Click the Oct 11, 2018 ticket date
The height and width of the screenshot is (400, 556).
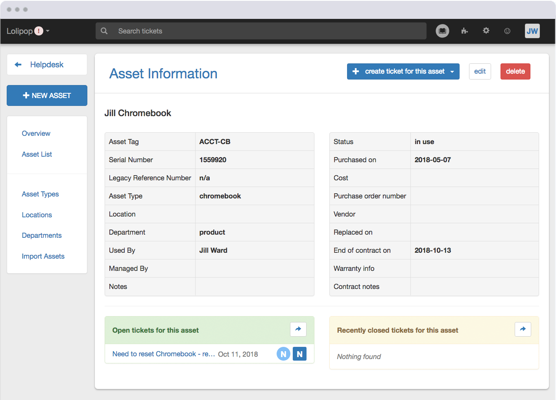tap(238, 354)
